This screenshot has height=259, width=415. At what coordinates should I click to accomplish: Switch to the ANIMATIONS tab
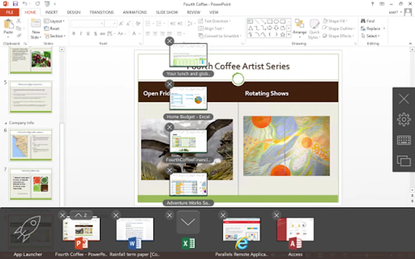[x=135, y=12]
